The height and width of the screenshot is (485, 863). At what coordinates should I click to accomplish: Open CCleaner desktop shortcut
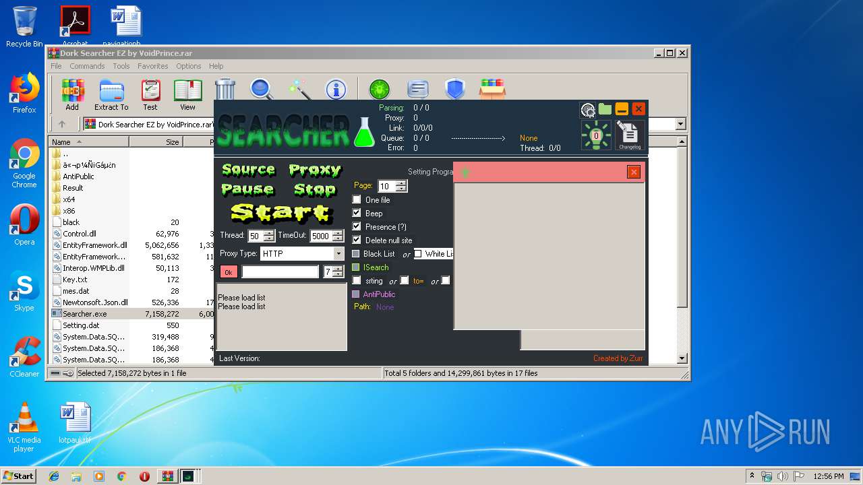pyautogui.click(x=24, y=356)
